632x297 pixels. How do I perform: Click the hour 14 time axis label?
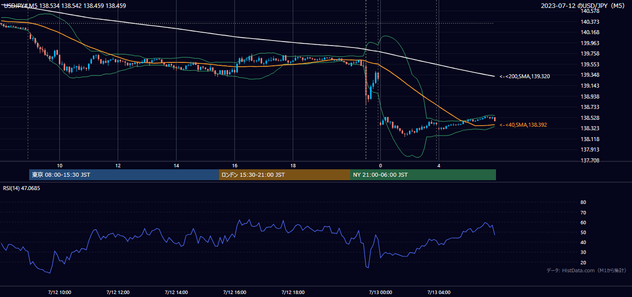[x=176, y=165]
